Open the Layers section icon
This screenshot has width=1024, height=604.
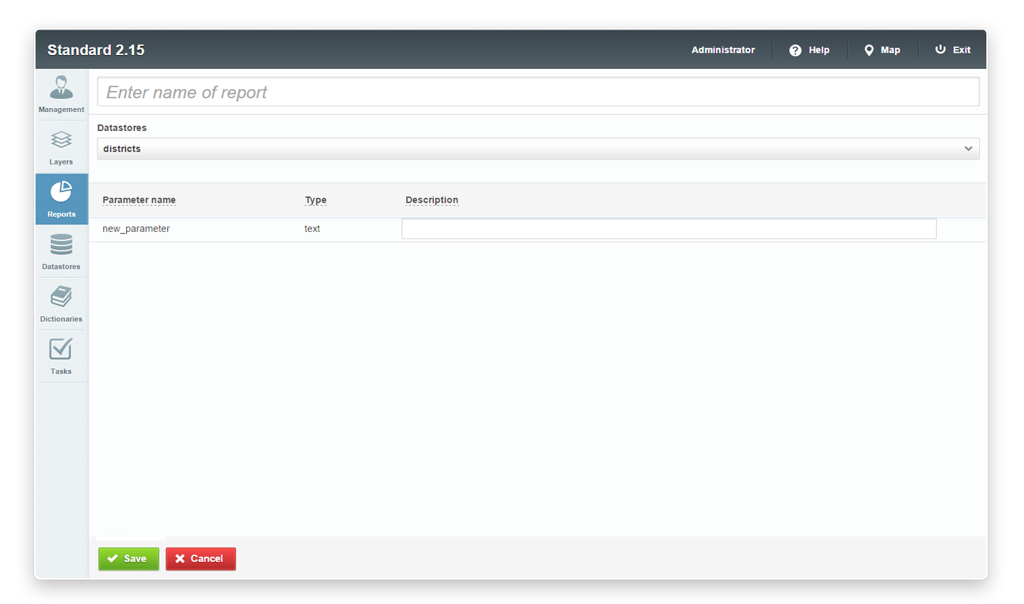61,140
